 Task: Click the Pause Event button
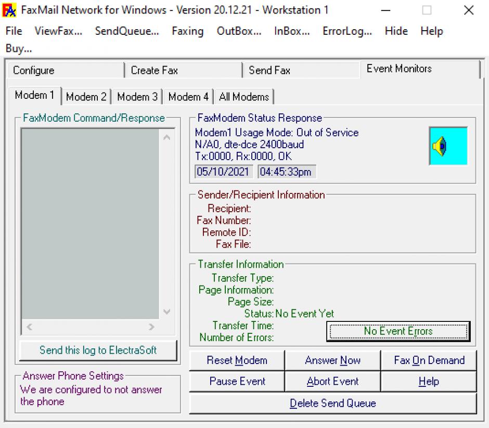237,381
